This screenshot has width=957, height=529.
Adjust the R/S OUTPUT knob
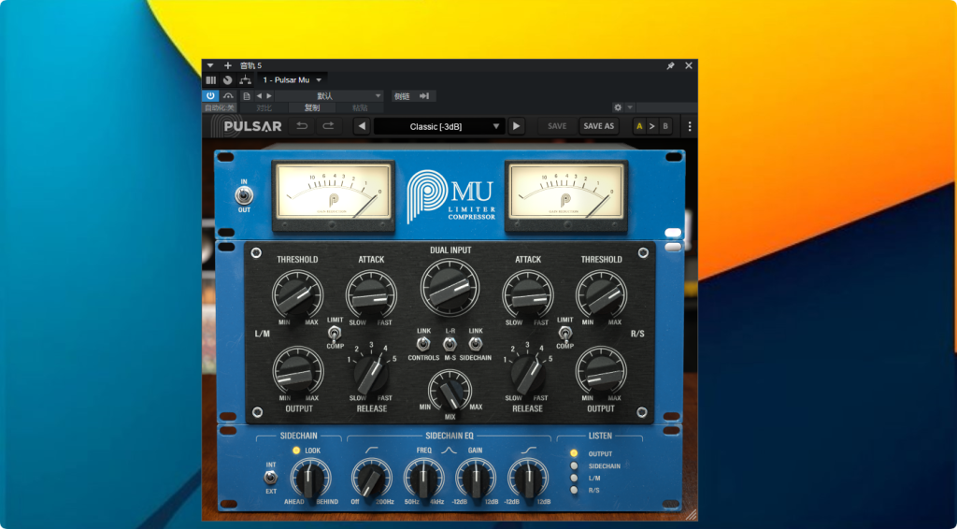(x=601, y=372)
